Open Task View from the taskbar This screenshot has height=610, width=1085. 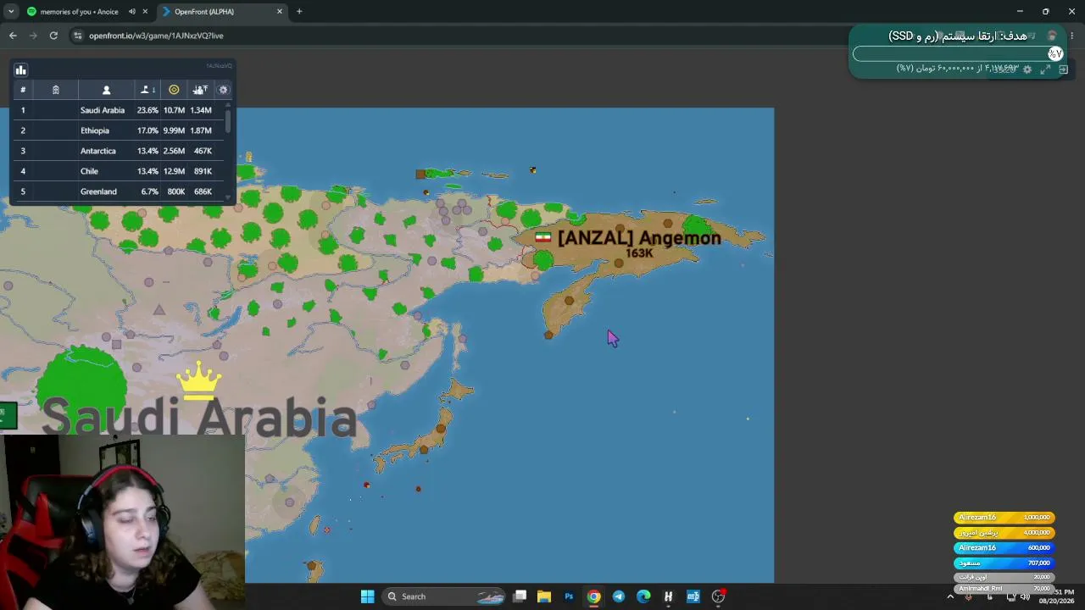pyautogui.click(x=520, y=596)
